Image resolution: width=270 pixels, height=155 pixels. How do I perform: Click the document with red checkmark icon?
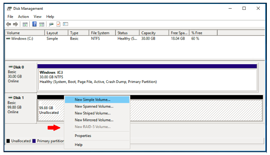pyautogui.click(x=58, y=24)
